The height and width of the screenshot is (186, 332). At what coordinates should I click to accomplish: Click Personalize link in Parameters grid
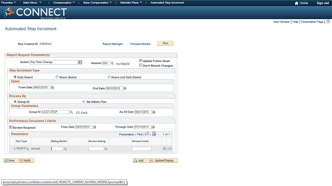[x=127, y=134]
